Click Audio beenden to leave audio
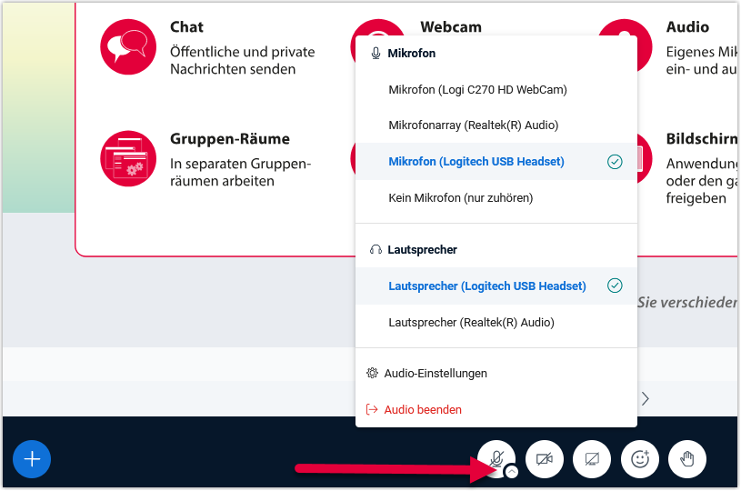741x491 pixels. pos(423,409)
